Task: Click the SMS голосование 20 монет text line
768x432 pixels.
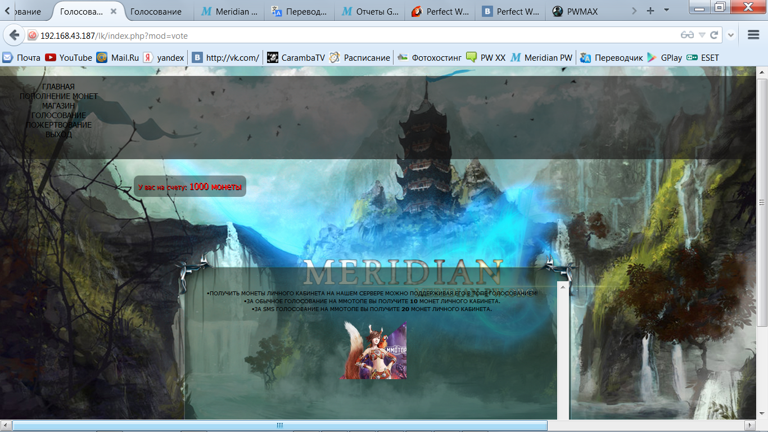Action: (x=372, y=309)
